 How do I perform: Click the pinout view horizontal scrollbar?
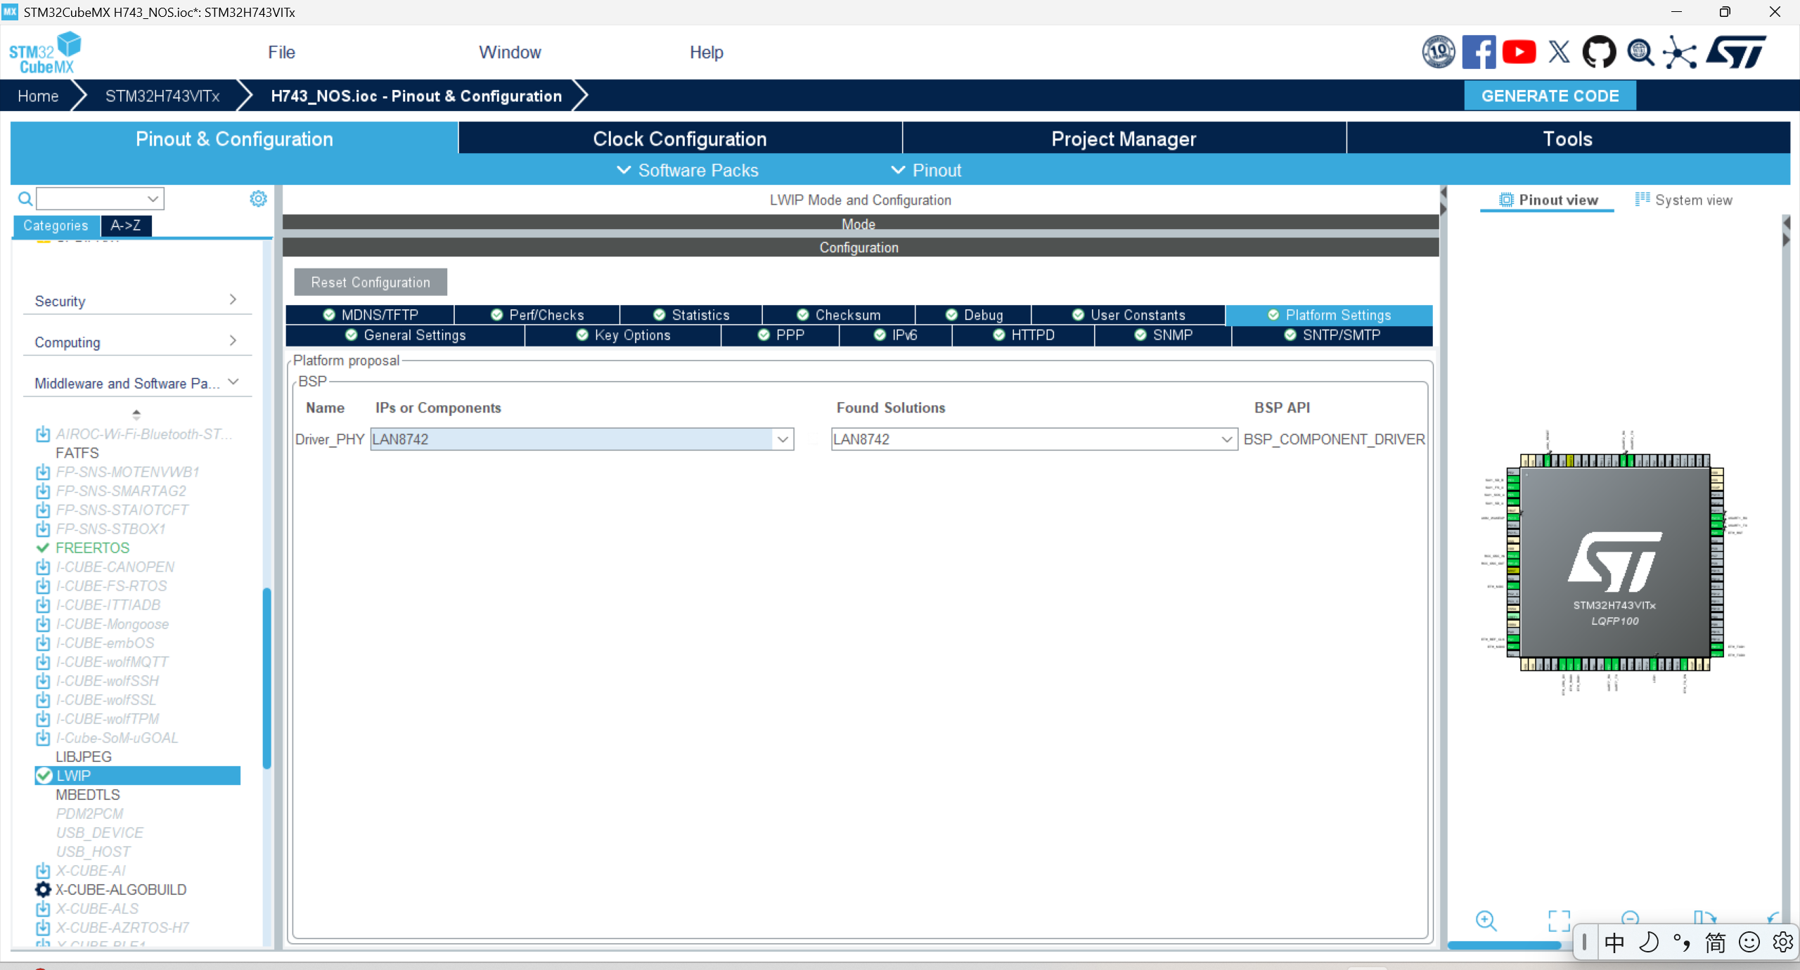(1505, 945)
